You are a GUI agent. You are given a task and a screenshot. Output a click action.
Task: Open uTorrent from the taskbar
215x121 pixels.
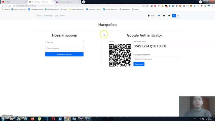coord(40,119)
